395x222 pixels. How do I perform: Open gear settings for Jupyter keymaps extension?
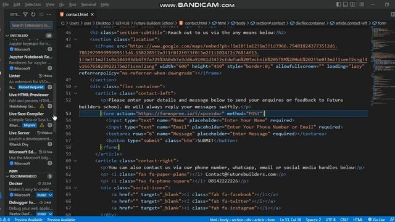(50, 49)
